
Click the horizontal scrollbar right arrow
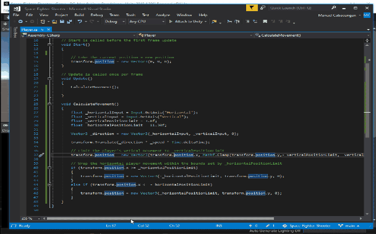tap(361, 219)
